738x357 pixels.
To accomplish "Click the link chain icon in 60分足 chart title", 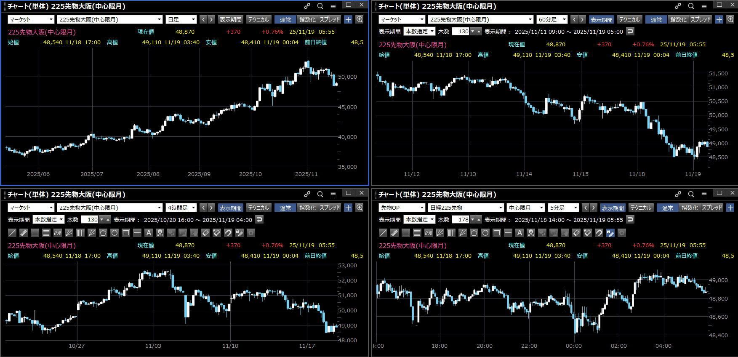I will tap(678, 6).
